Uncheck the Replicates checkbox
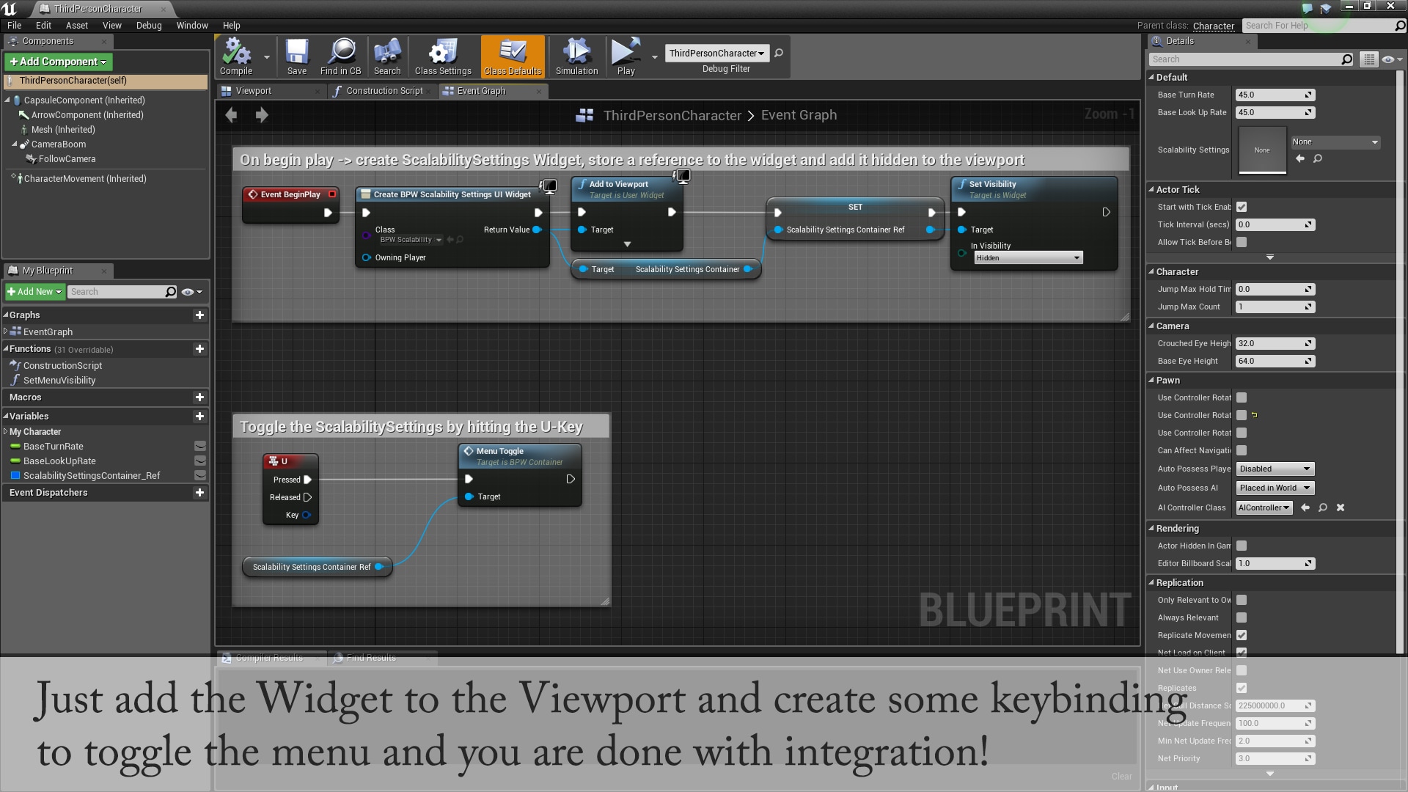This screenshot has width=1408, height=792. 1242,688
